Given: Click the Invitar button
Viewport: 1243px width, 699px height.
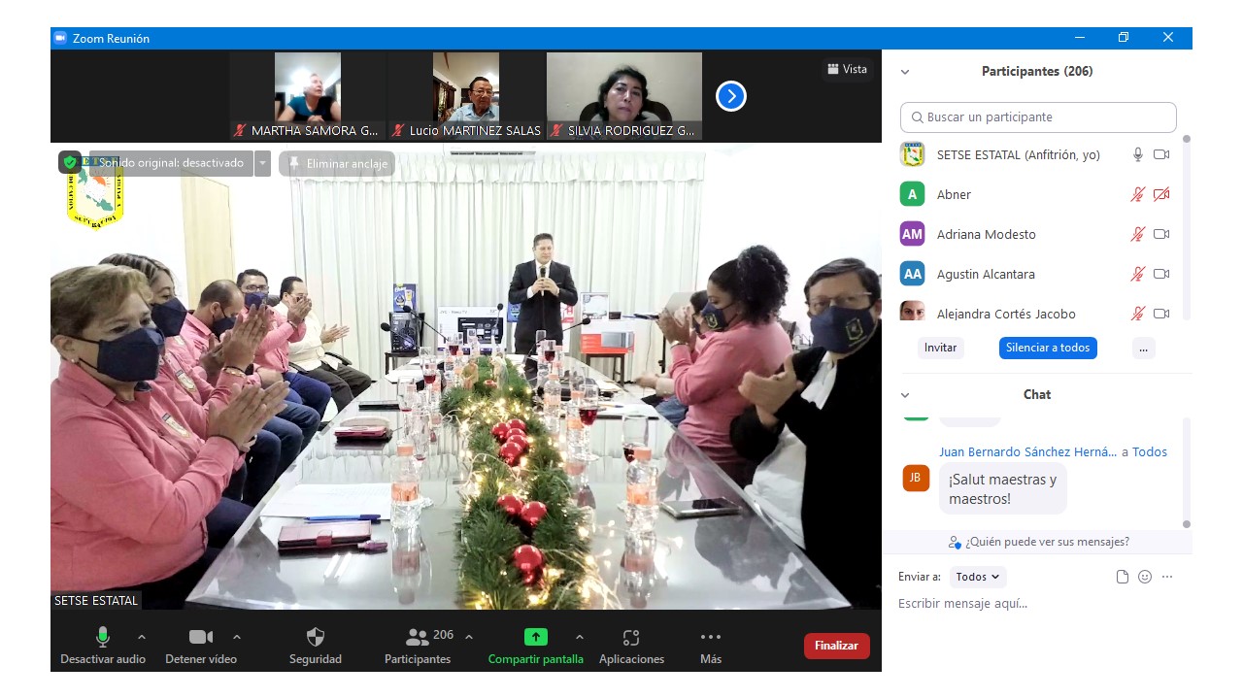Looking at the screenshot, I should point(940,348).
